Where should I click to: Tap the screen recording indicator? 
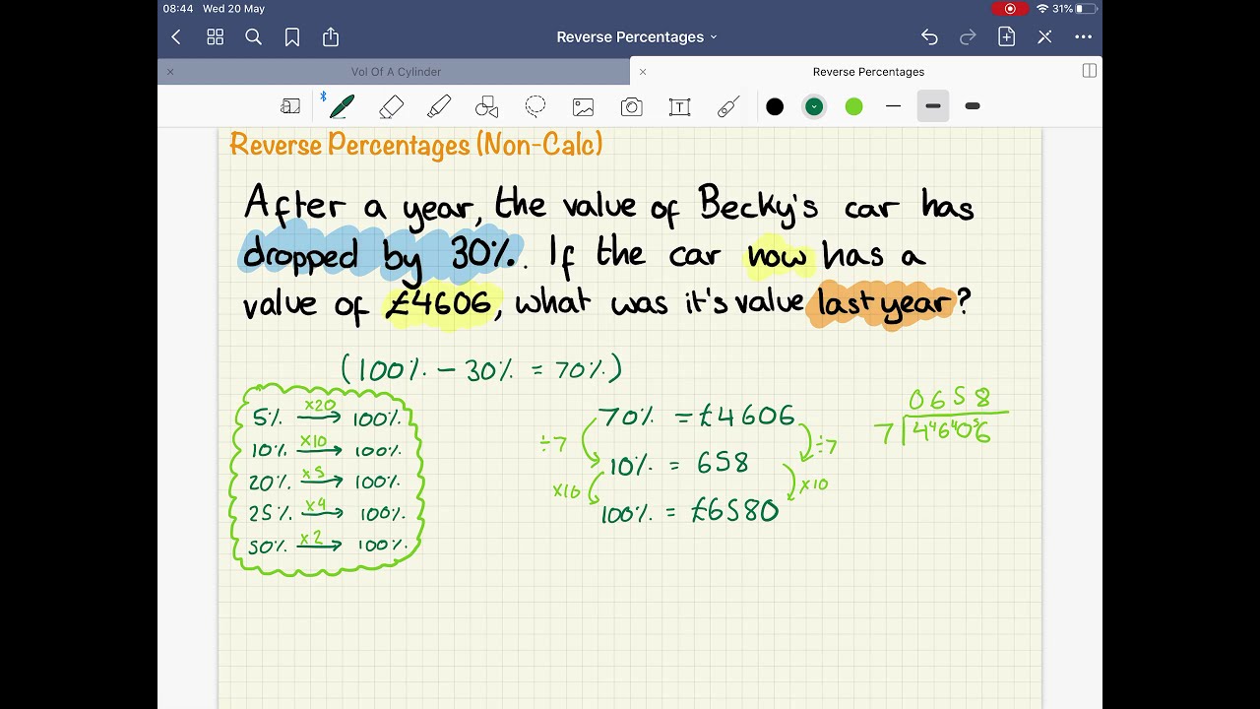[x=1009, y=9]
